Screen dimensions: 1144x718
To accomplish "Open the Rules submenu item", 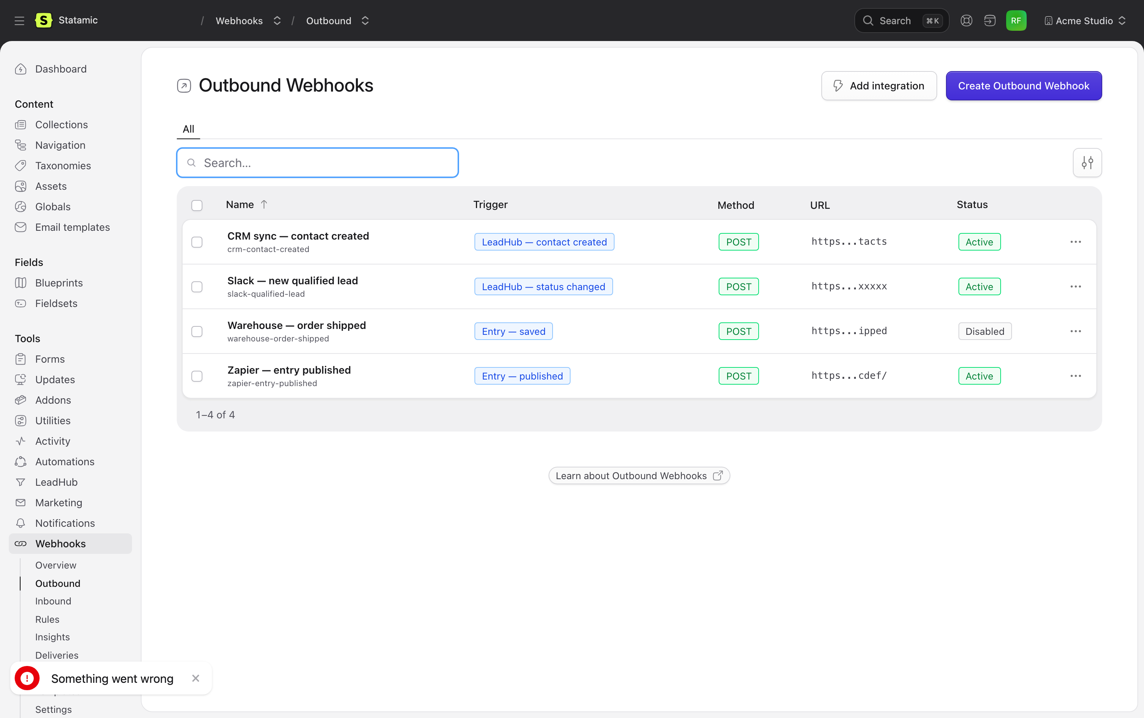I will (47, 619).
